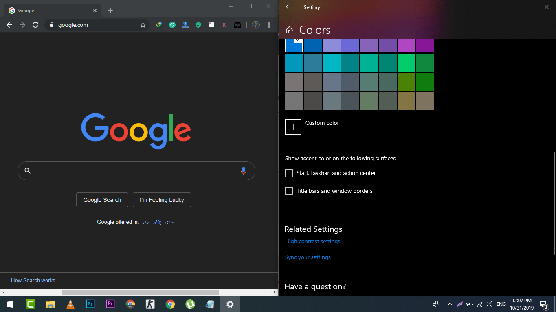Select the selected default blue color swatch
Viewport: 556px width, 312px height.
point(294,46)
